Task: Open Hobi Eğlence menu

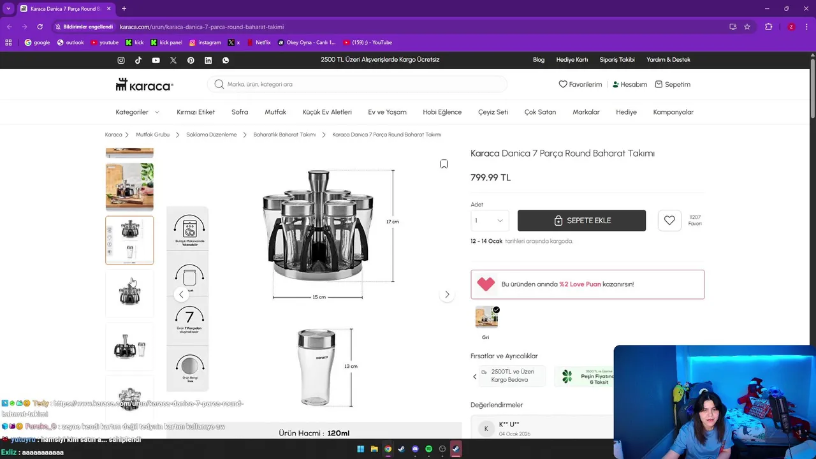Action: click(442, 112)
